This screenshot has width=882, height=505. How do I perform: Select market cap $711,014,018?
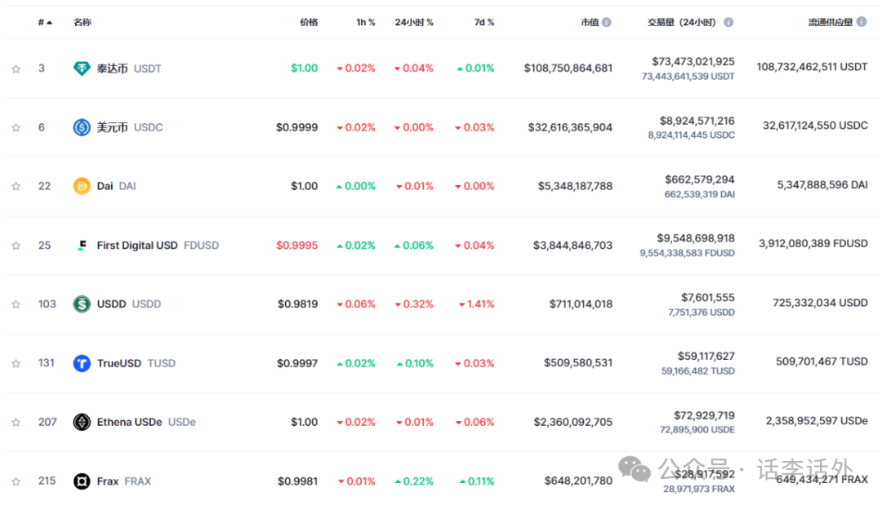point(581,304)
